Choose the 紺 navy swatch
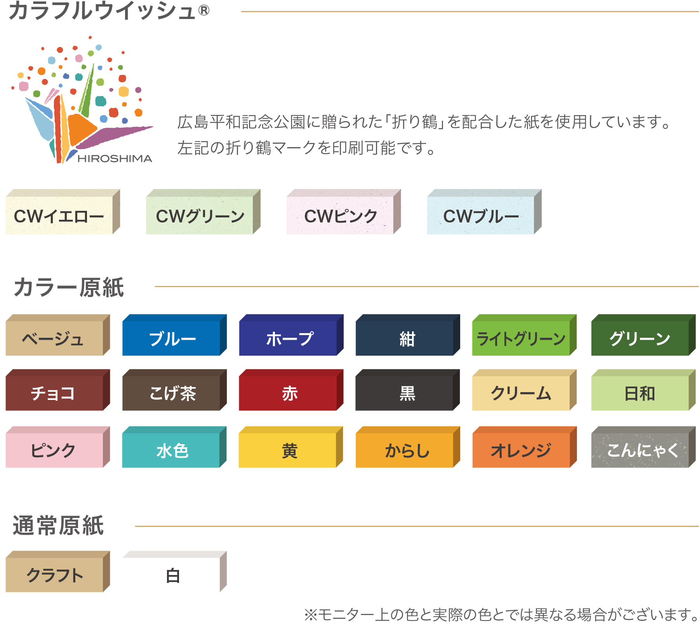The image size is (699, 629). 408,335
